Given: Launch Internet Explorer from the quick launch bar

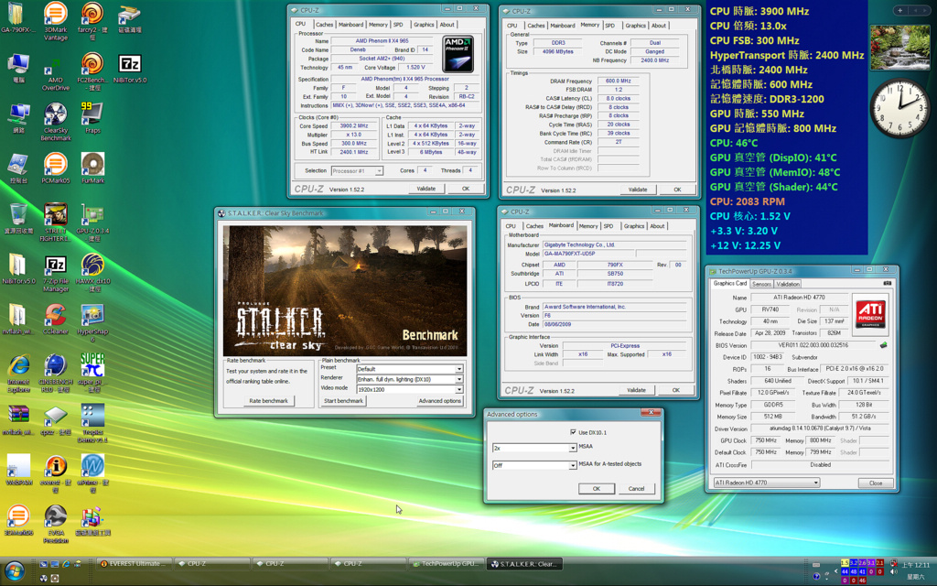Looking at the screenshot, I should (66, 564).
